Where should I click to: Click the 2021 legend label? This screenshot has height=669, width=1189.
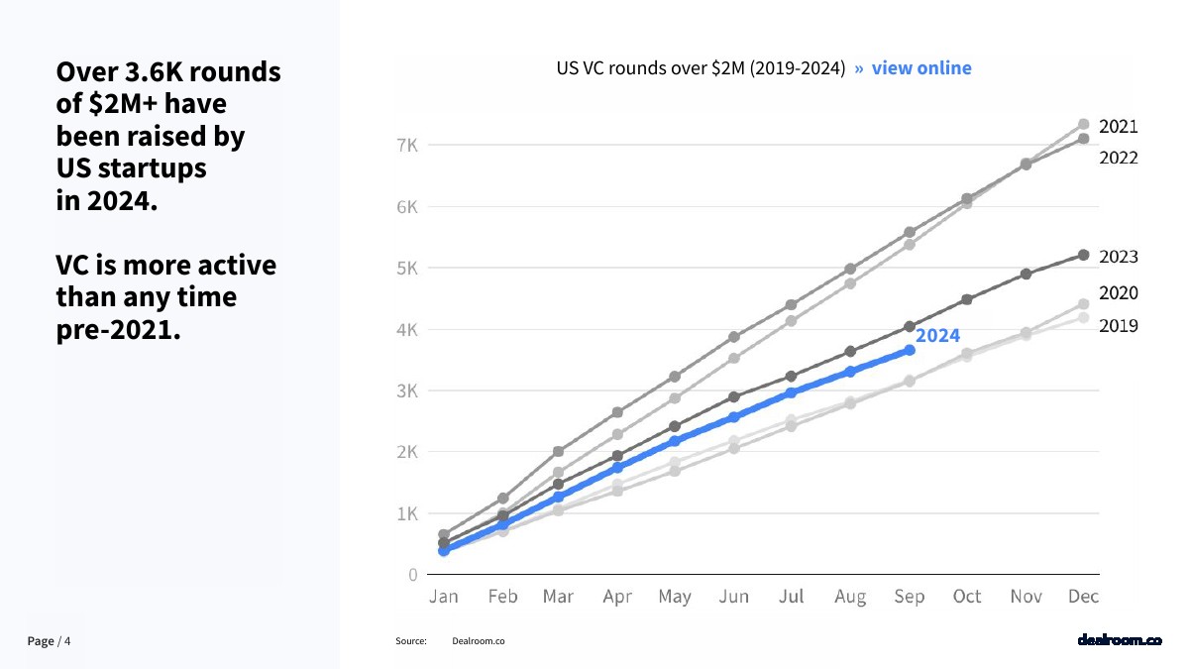point(1119,127)
